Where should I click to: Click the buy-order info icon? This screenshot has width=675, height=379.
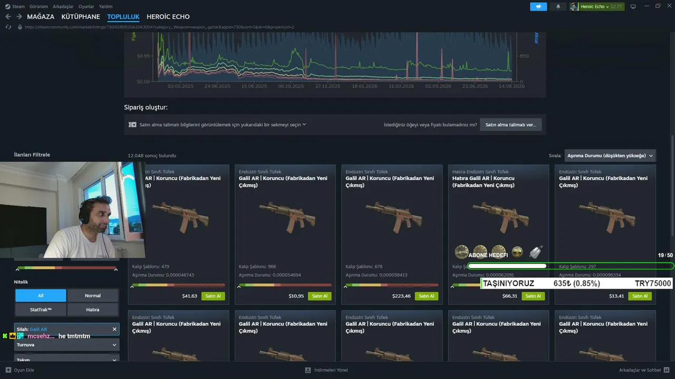(x=132, y=125)
